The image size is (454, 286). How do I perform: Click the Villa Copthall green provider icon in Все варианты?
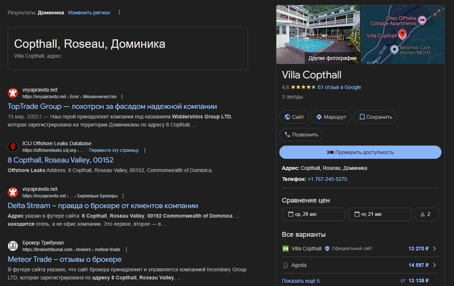(286, 249)
